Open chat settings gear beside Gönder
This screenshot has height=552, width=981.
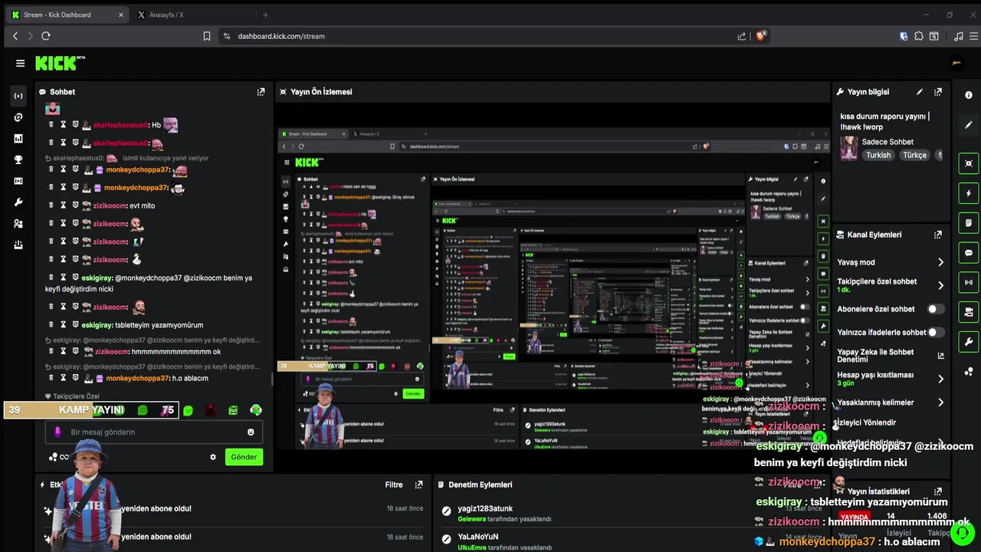213,457
